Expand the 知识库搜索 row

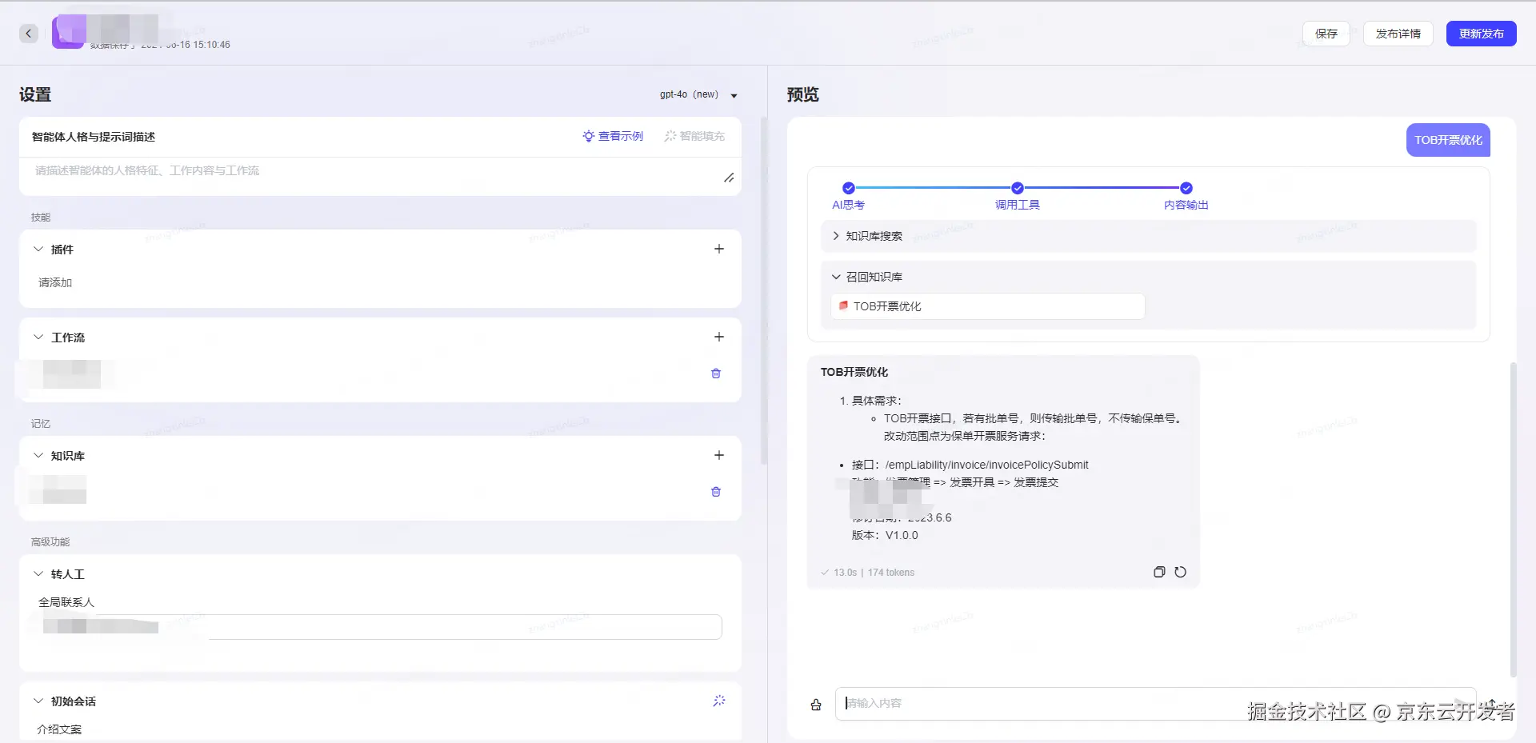[x=1149, y=236]
